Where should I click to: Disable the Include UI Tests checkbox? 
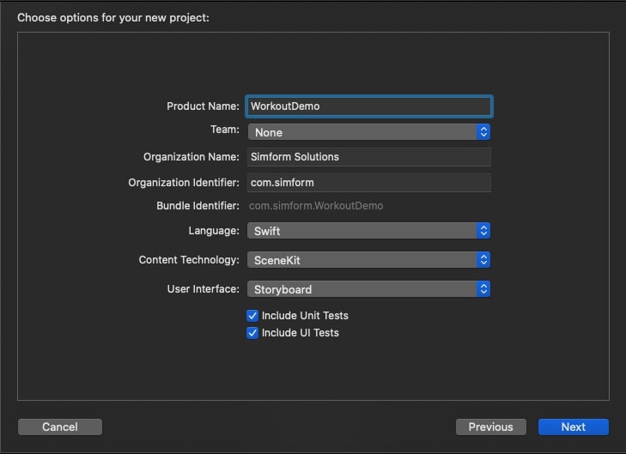pos(252,333)
